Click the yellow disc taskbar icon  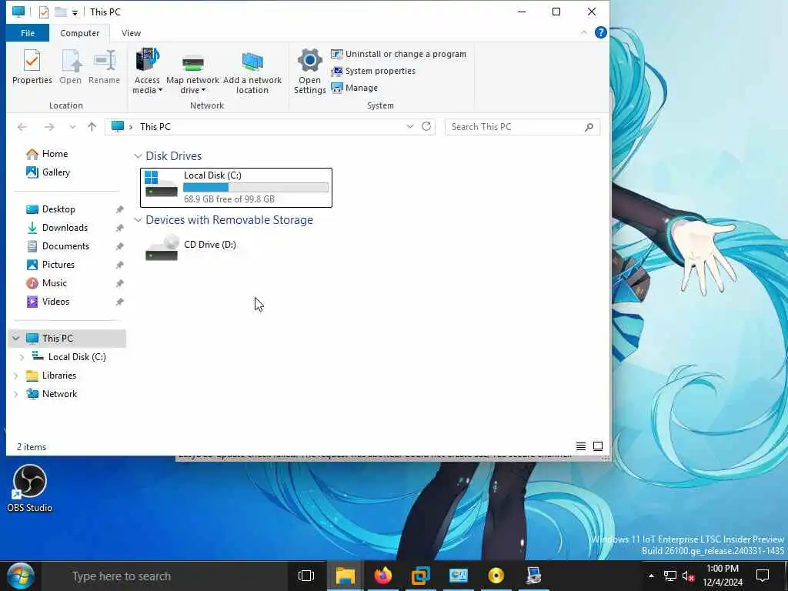pyautogui.click(x=496, y=576)
